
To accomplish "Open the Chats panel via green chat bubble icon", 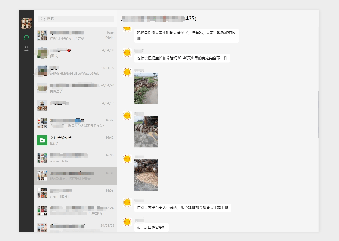I will 26,37.
